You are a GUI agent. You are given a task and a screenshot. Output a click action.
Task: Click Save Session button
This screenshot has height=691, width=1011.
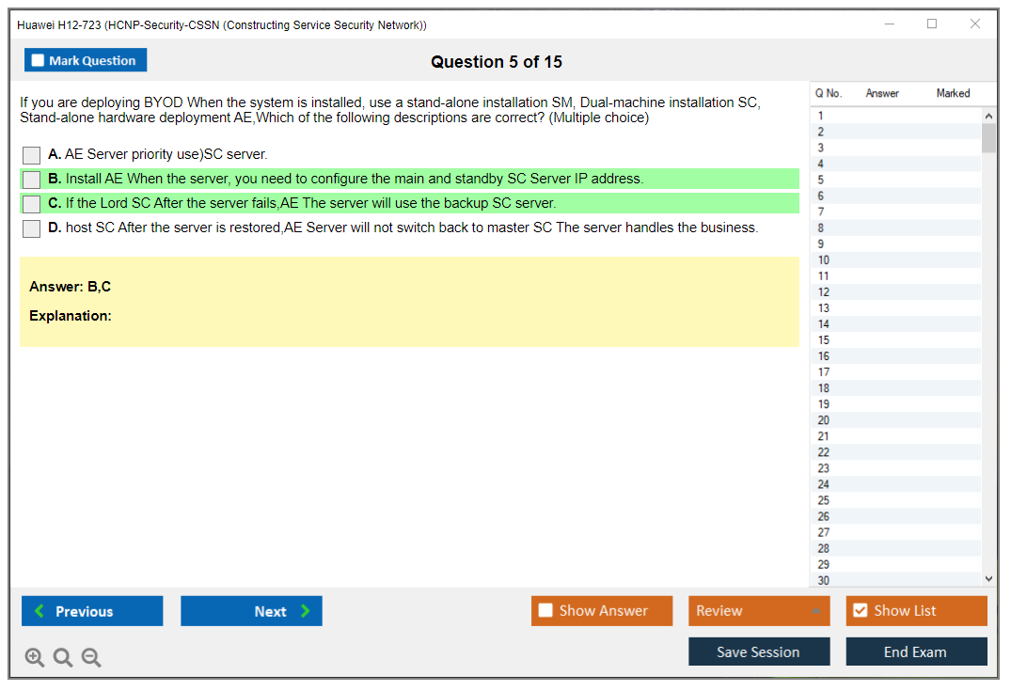click(x=758, y=652)
